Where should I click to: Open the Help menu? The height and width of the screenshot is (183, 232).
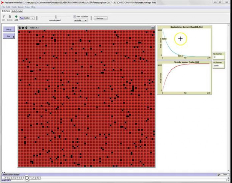(33, 7)
